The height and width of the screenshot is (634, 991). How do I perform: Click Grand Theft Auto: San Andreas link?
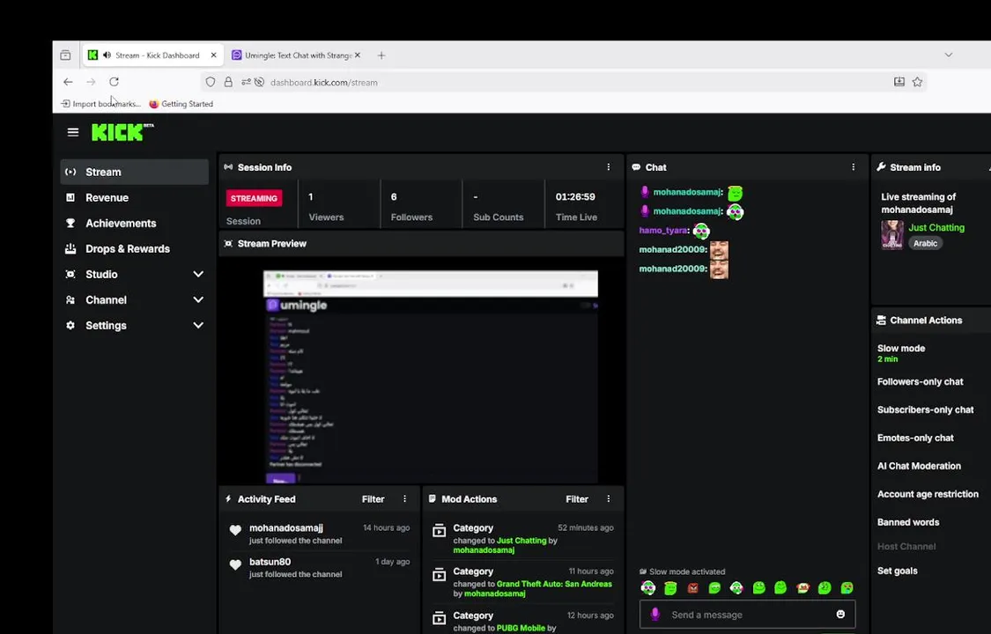tap(554, 584)
